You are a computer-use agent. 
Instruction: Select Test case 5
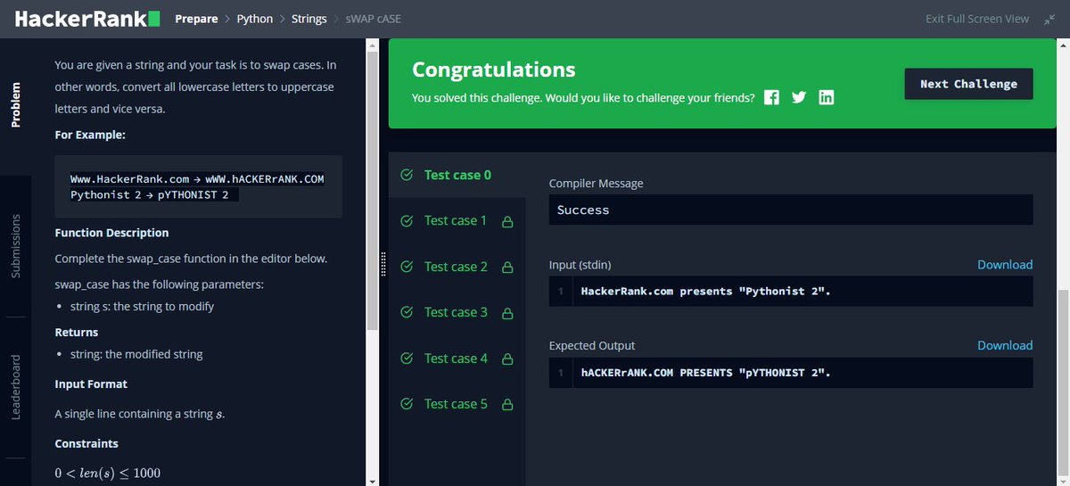(x=456, y=404)
